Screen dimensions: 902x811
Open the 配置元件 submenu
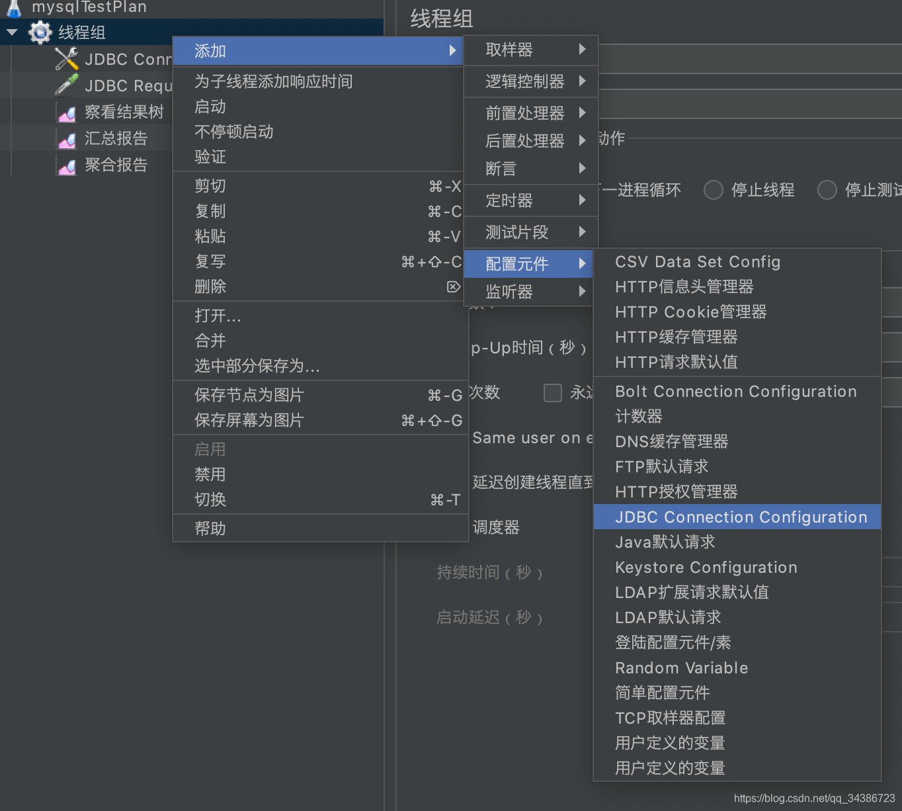528,264
